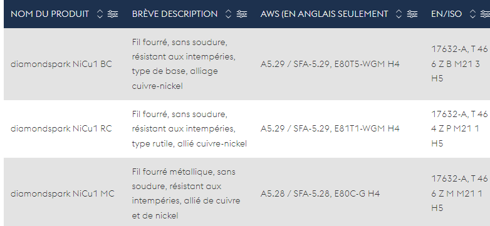Open filter settings for AWS column
Viewport: 490px width, 226px height.
[x=412, y=14]
